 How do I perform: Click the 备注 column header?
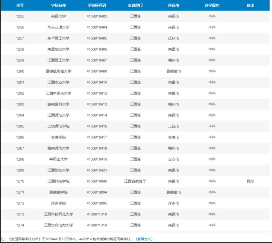pyautogui.click(x=250, y=5)
